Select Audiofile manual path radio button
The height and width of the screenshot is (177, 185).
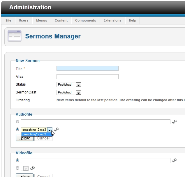[x=17, y=121]
